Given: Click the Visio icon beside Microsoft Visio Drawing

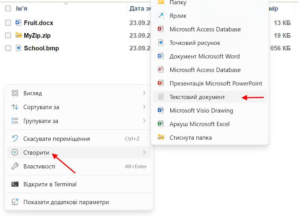Looking at the screenshot, I should 161,110.
